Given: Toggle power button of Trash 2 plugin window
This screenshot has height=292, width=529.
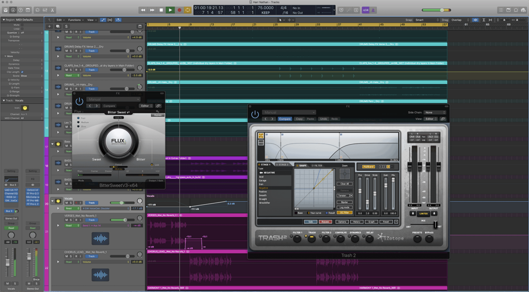Looking at the screenshot, I should pos(255,114).
